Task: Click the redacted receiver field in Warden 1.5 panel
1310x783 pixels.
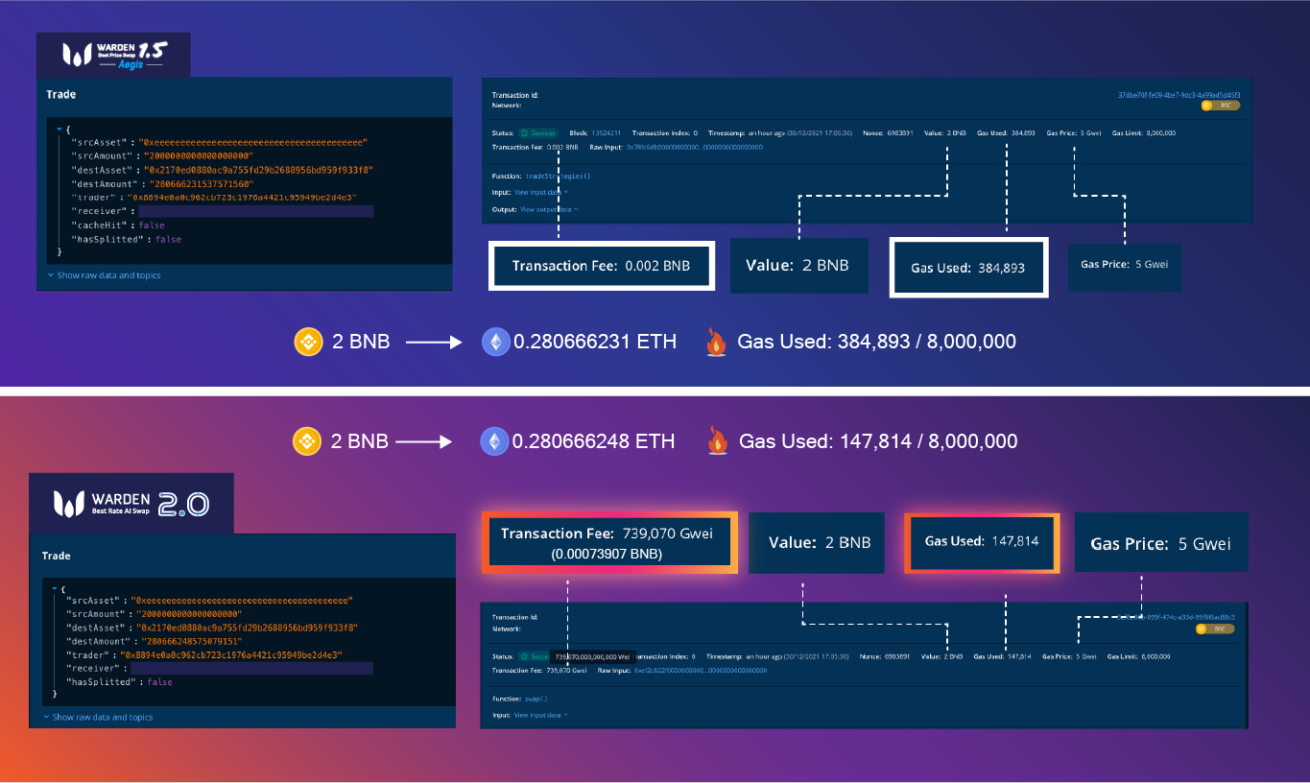Action: (x=256, y=210)
